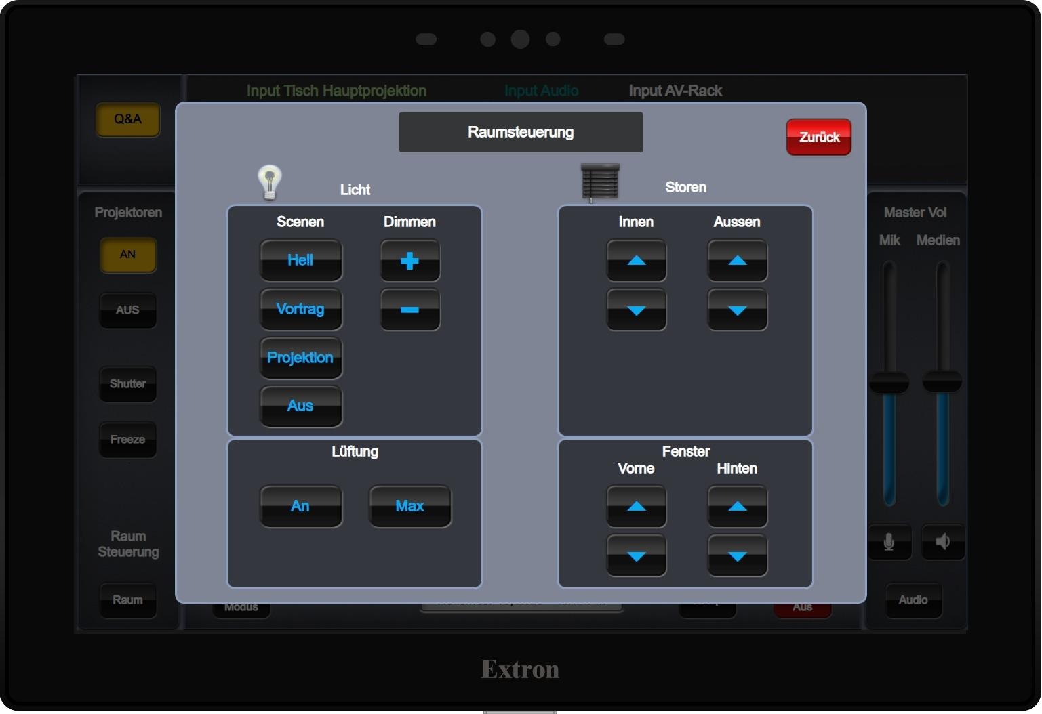Image resolution: width=1042 pixels, height=714 pixels.
Task: Switch projectors on with AN button
Action: pos(127,255)
